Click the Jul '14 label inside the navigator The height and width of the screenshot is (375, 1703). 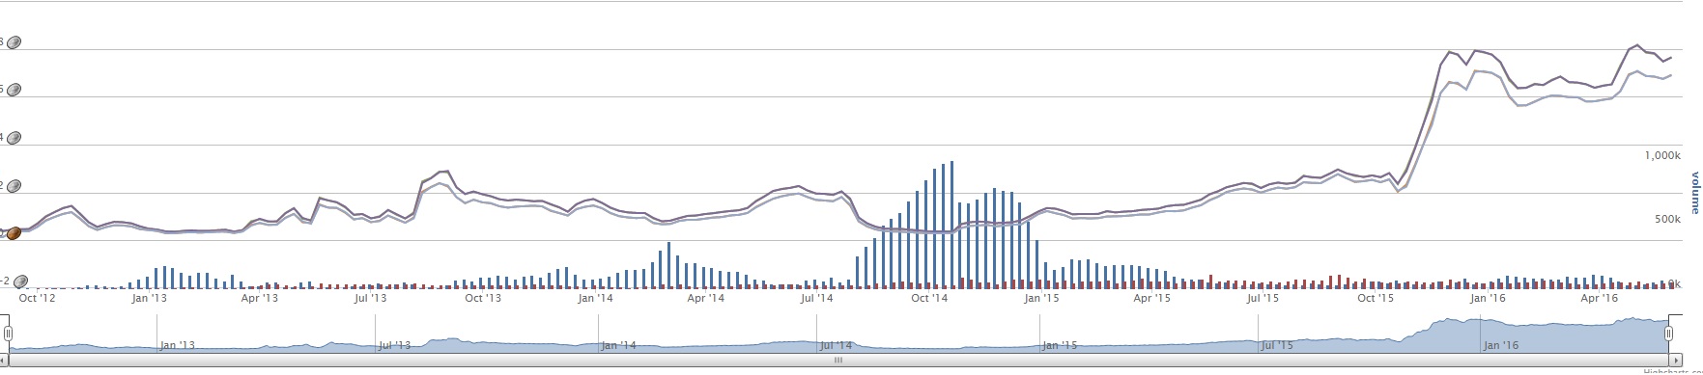coord(836,345)
